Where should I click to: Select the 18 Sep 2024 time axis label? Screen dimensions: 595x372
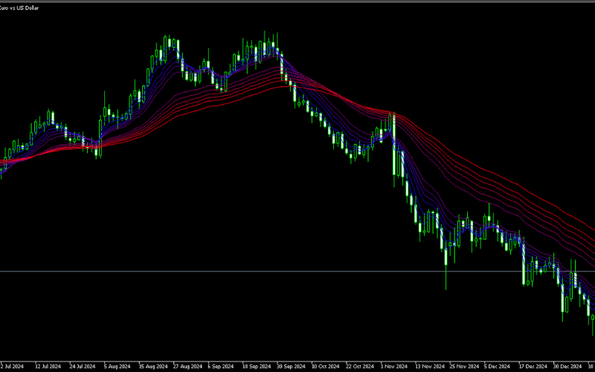tap(257, 367)
